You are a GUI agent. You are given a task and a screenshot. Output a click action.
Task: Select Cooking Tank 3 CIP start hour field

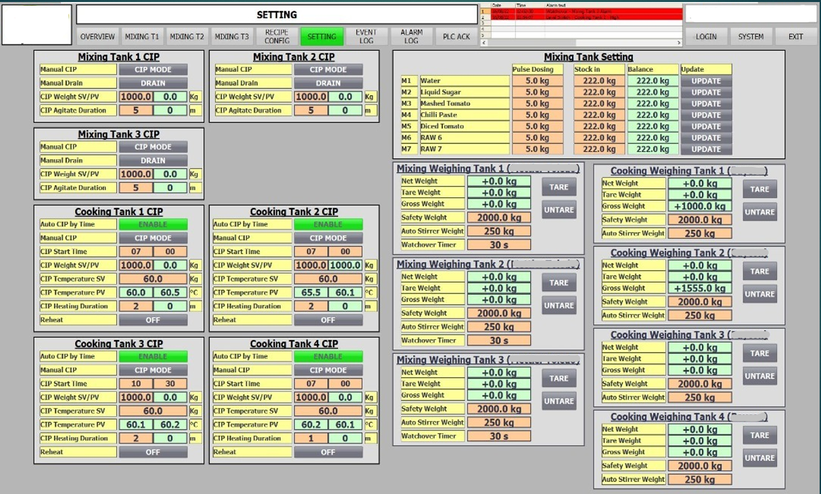(136, 384)
